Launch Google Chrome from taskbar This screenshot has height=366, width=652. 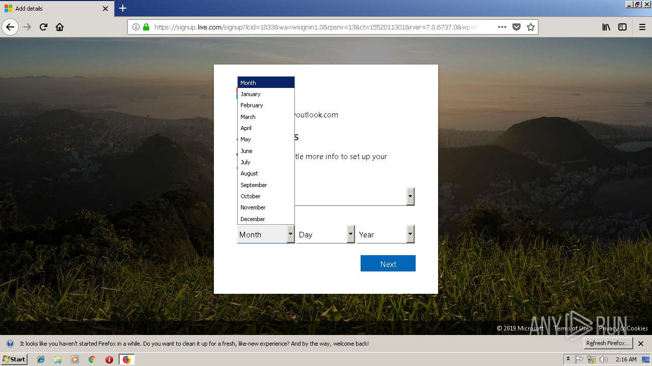[x=92, y=359]
